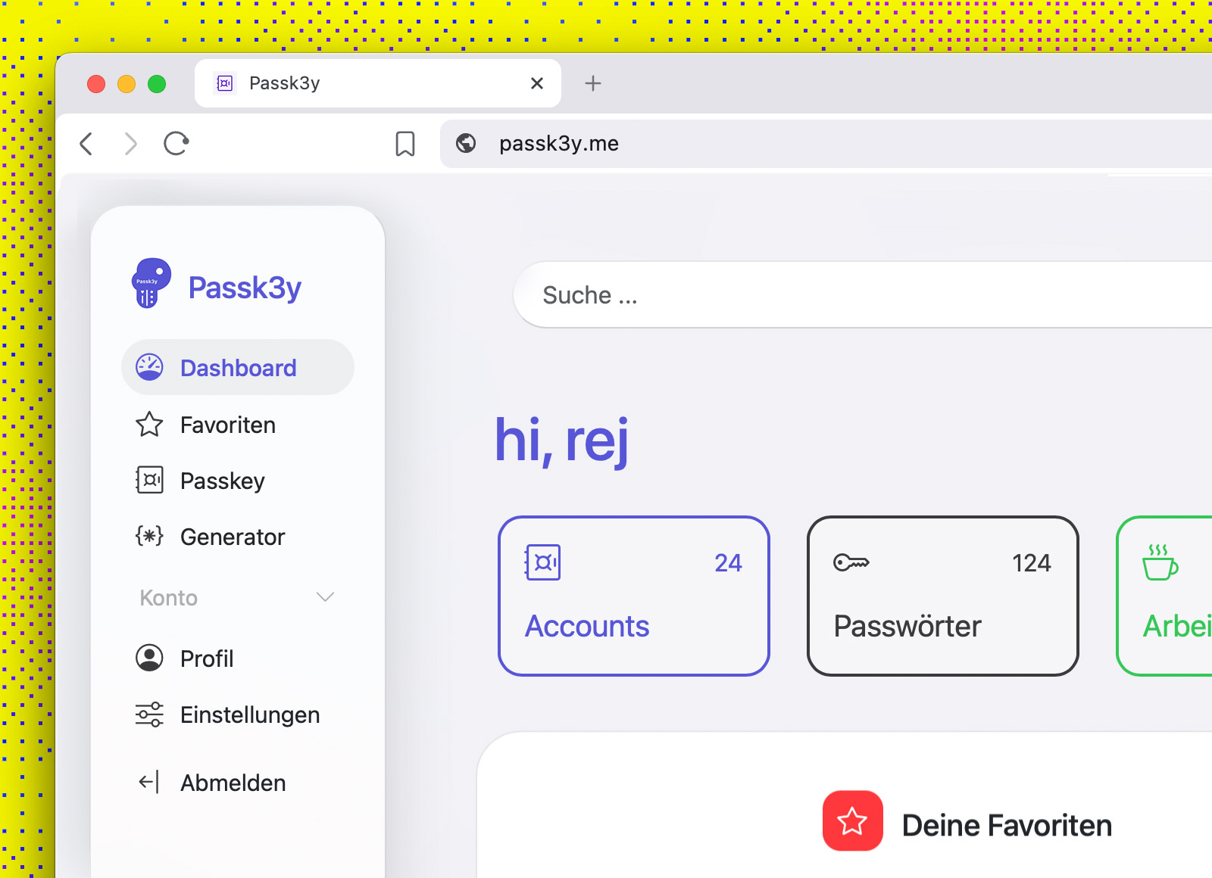The width and height of the screenshot is (1212, 878).
Task: Click the 24 count on Accounts card
Action: point(728,563)
